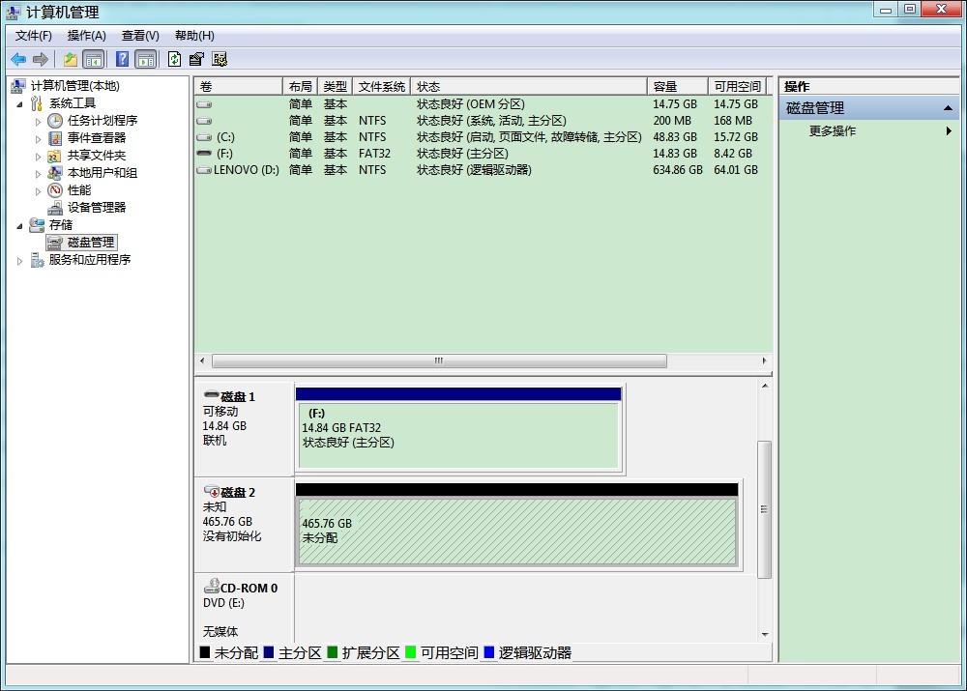Image resolution: width=967 pixels, height=691 pixels.
Task: Collapse the Storage (存储) tree node
Action: point(20,225)
